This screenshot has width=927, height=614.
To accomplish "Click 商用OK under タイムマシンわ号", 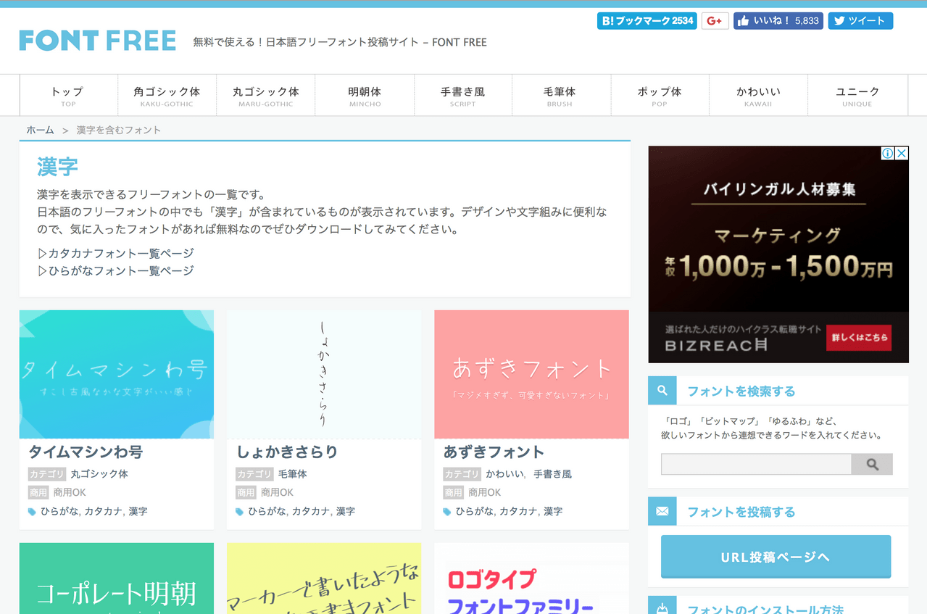I will click(x=70, y=493).
